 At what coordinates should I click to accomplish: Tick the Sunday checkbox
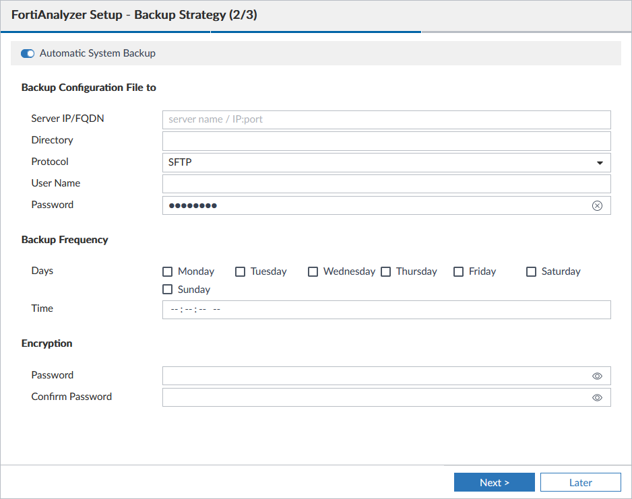[x=168, y=290]
